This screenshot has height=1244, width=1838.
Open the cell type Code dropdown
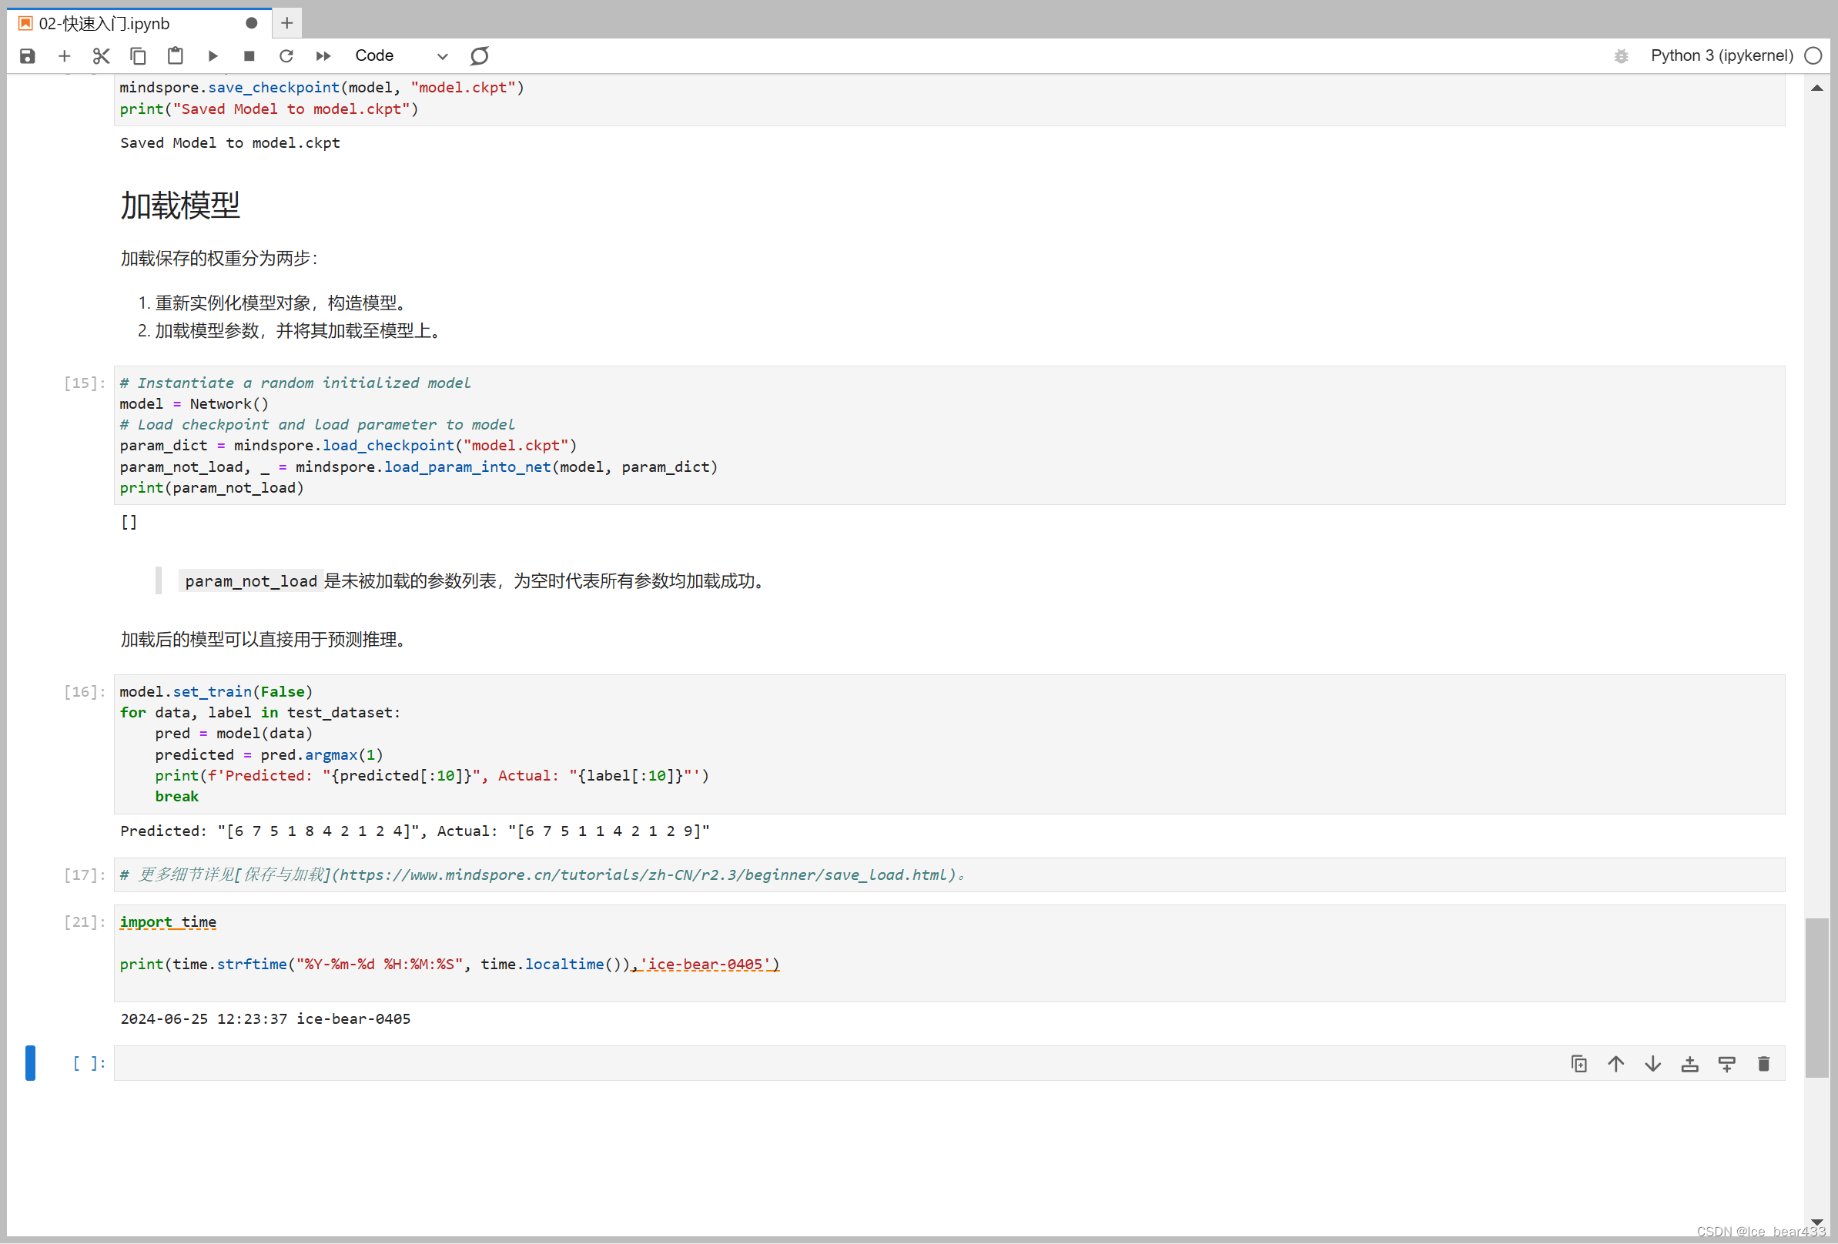click(401, 55)
